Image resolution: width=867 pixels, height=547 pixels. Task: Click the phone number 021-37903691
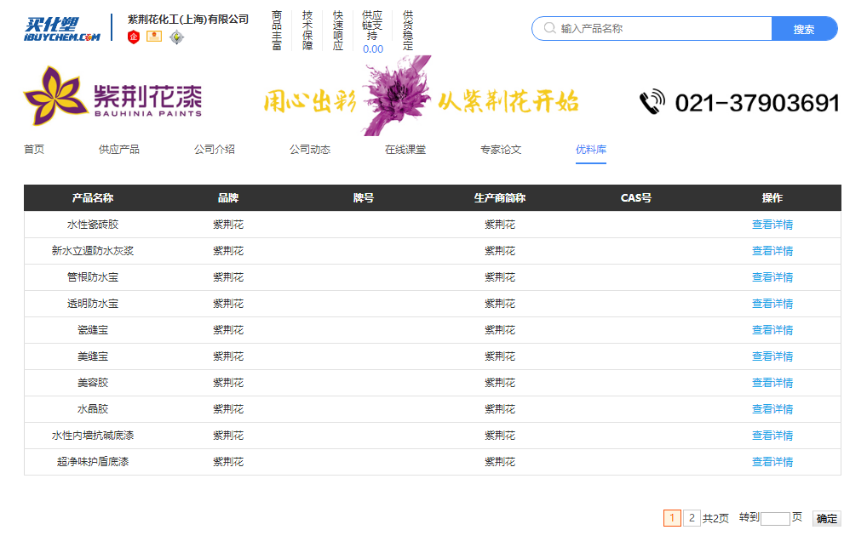tap(757, 103)
